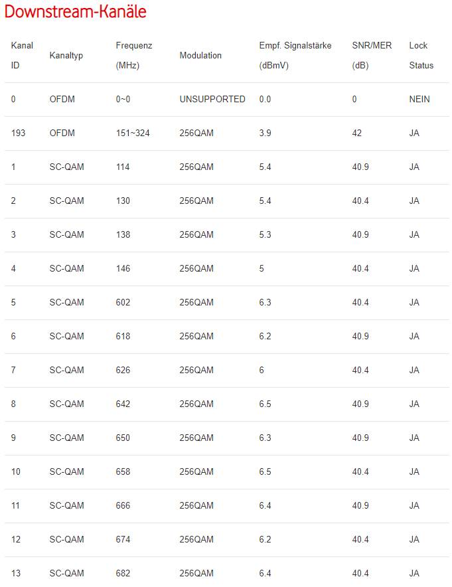
Task: Click the 682 MHz frequency cell
Action: [x=123, y=574]
